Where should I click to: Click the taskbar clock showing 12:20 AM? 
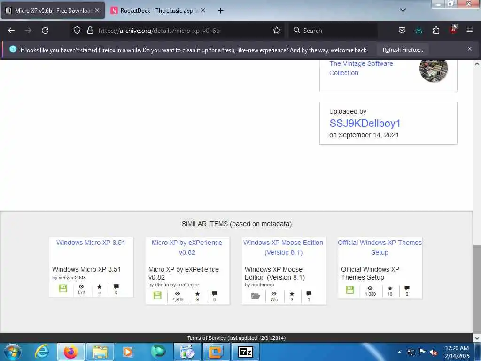coord(457,352)
